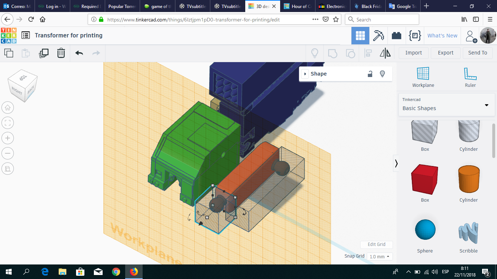
Task: Open Firefox from the Windows taskbar
Action: coord(134,271)
